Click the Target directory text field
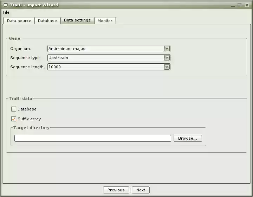Viewport: 253px width, 197px height. pos(93,138)
